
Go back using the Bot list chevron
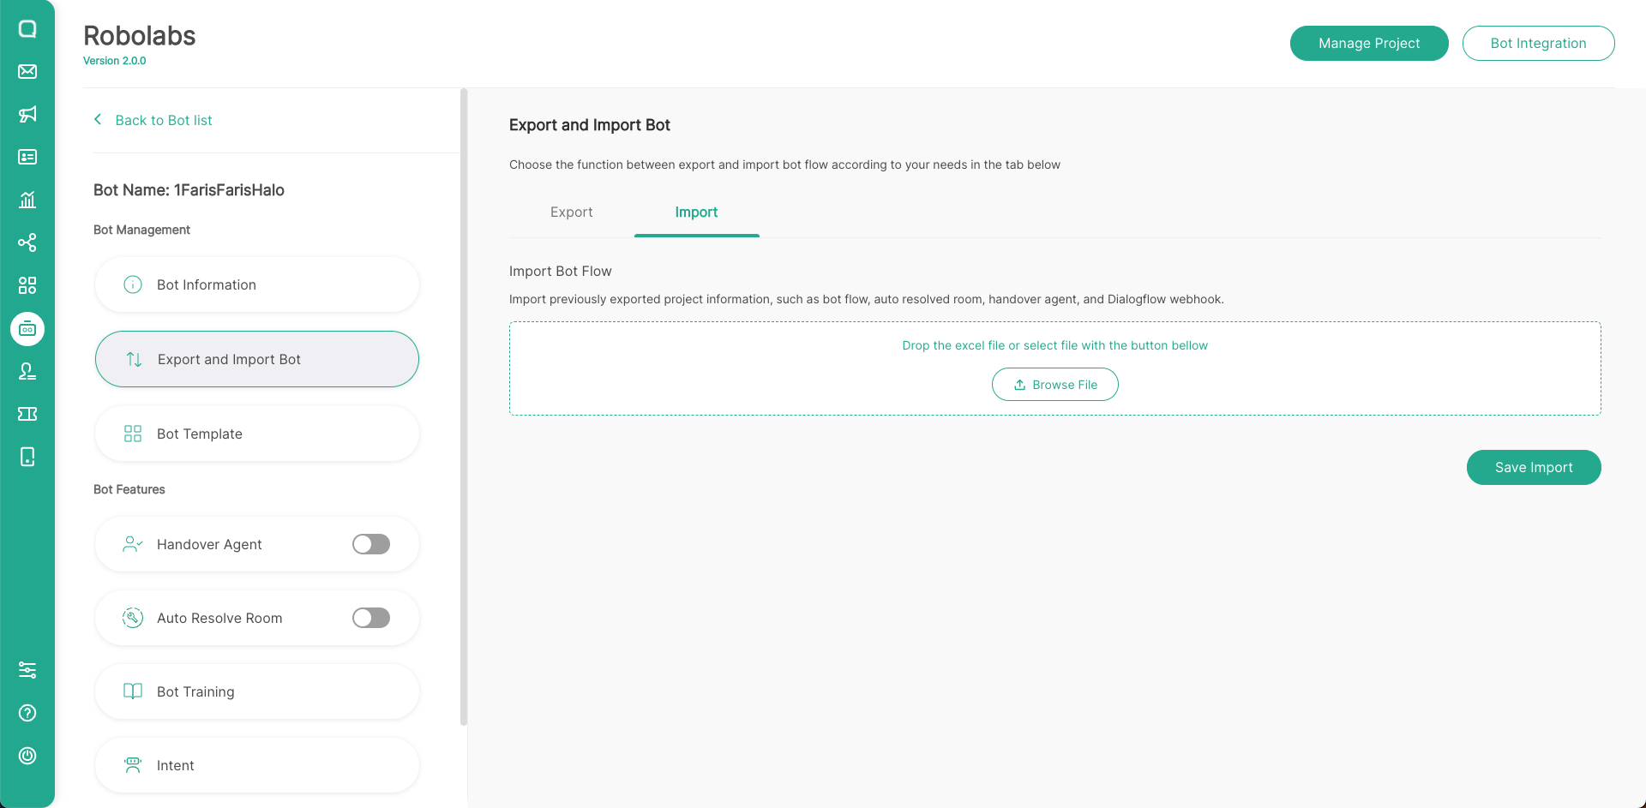pyautogui.click(x=98, y=120)
